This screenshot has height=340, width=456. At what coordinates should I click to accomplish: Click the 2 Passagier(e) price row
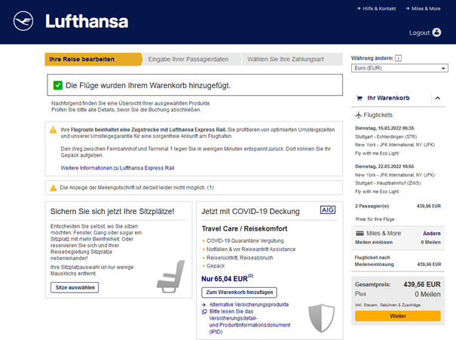398,207
